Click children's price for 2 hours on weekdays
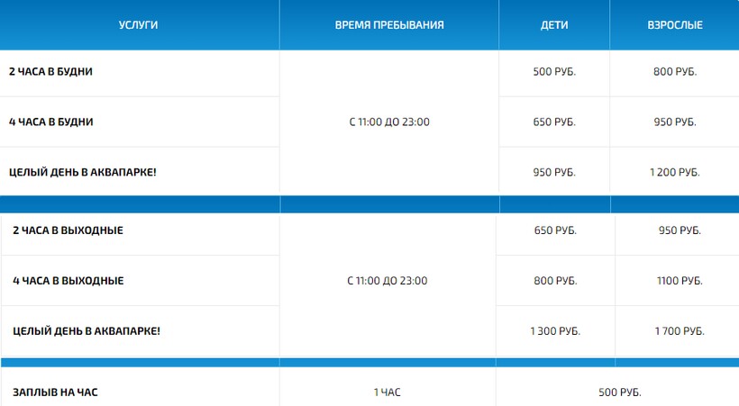 point(554,72)
